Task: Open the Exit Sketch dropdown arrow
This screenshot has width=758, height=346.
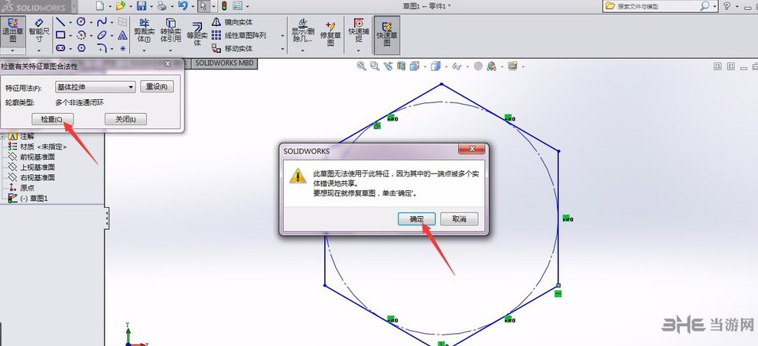Action: point(13,50)
